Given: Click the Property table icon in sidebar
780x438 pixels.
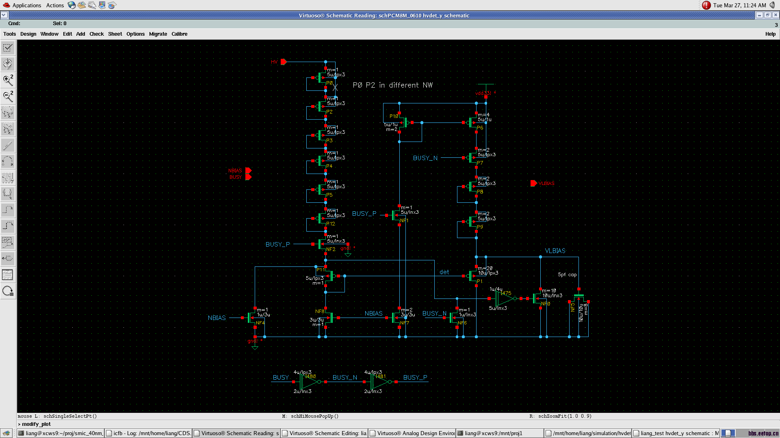Looking at the screenshot, I should (8, 275).
